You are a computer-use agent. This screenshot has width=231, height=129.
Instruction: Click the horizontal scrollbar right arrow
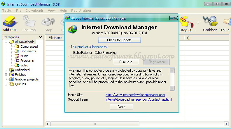(x=226, y=124)
